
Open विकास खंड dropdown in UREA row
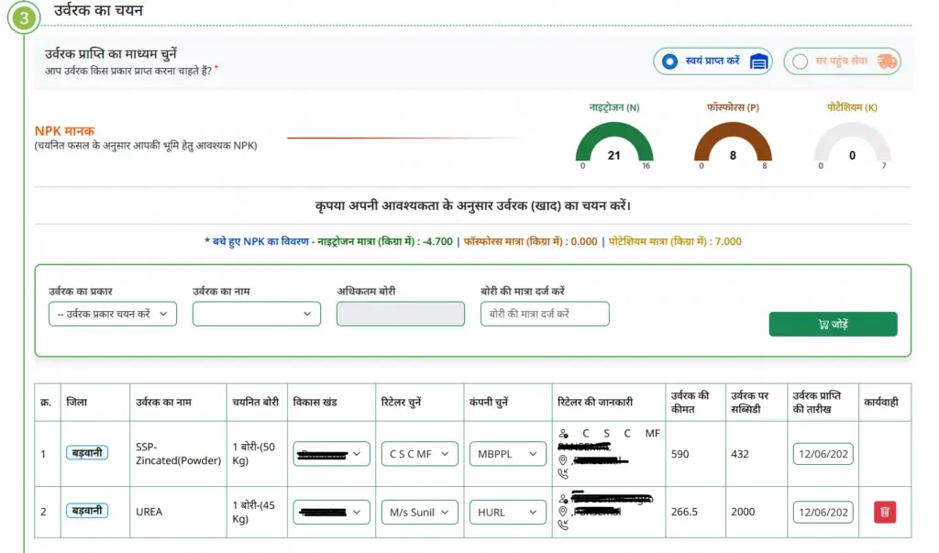pos(331,513)
